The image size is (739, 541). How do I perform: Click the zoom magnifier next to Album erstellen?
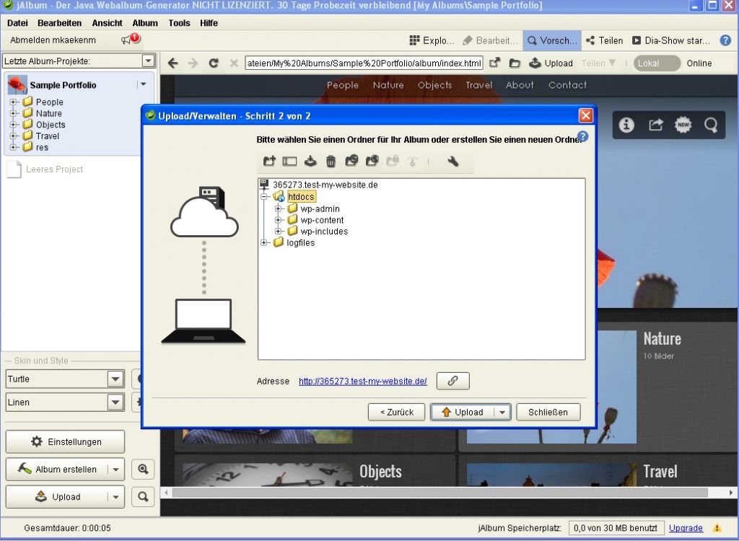pyautogui.click(x=144, y=470)
